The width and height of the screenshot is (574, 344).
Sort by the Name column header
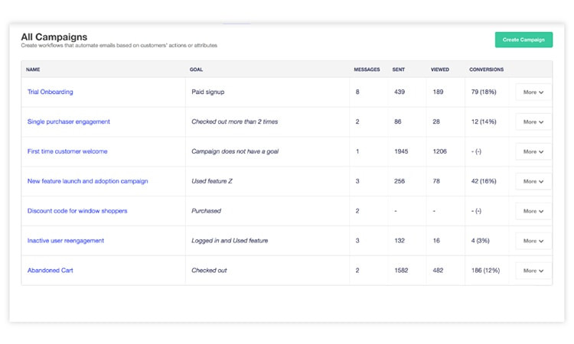coord(33,70)
